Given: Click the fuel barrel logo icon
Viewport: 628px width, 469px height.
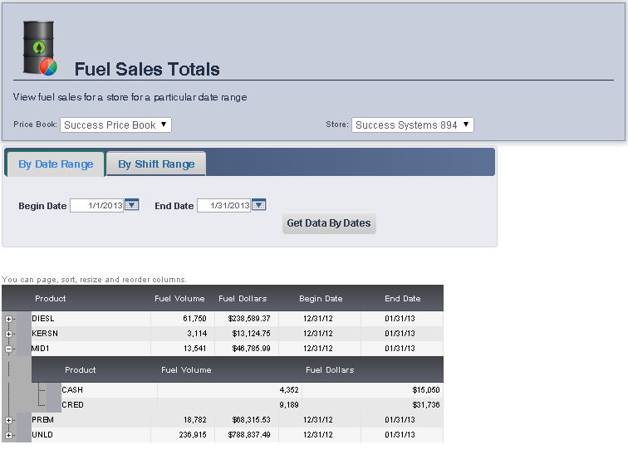Looking at the screenshot, I should point(38,48).
